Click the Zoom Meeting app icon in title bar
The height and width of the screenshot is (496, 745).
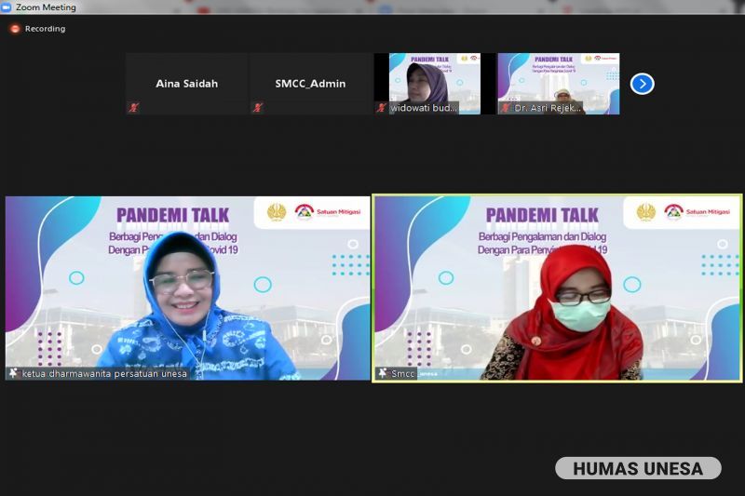[7, 7]
